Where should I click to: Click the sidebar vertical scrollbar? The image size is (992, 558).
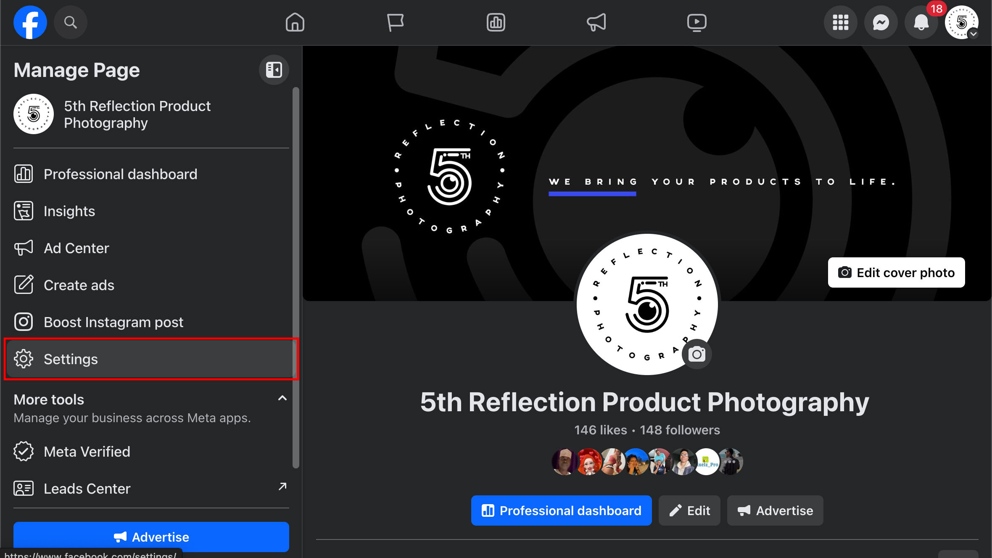coord(296,278)
